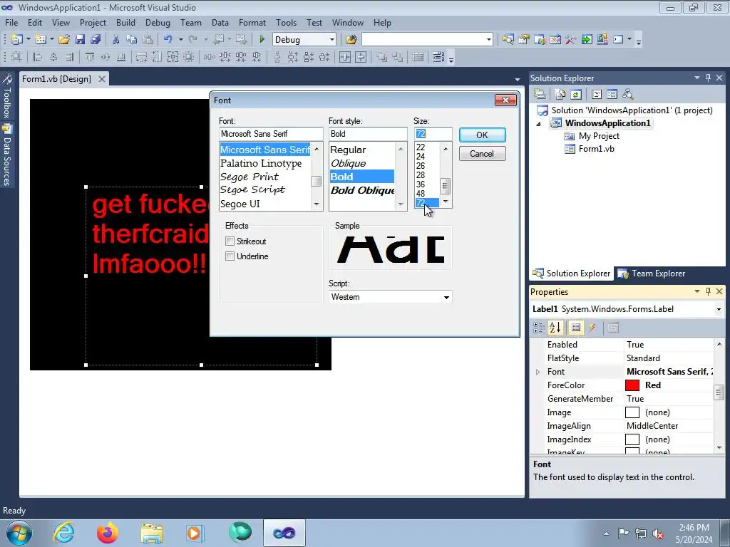Select Form1.vb in Solution Explorer

[596, 149]
